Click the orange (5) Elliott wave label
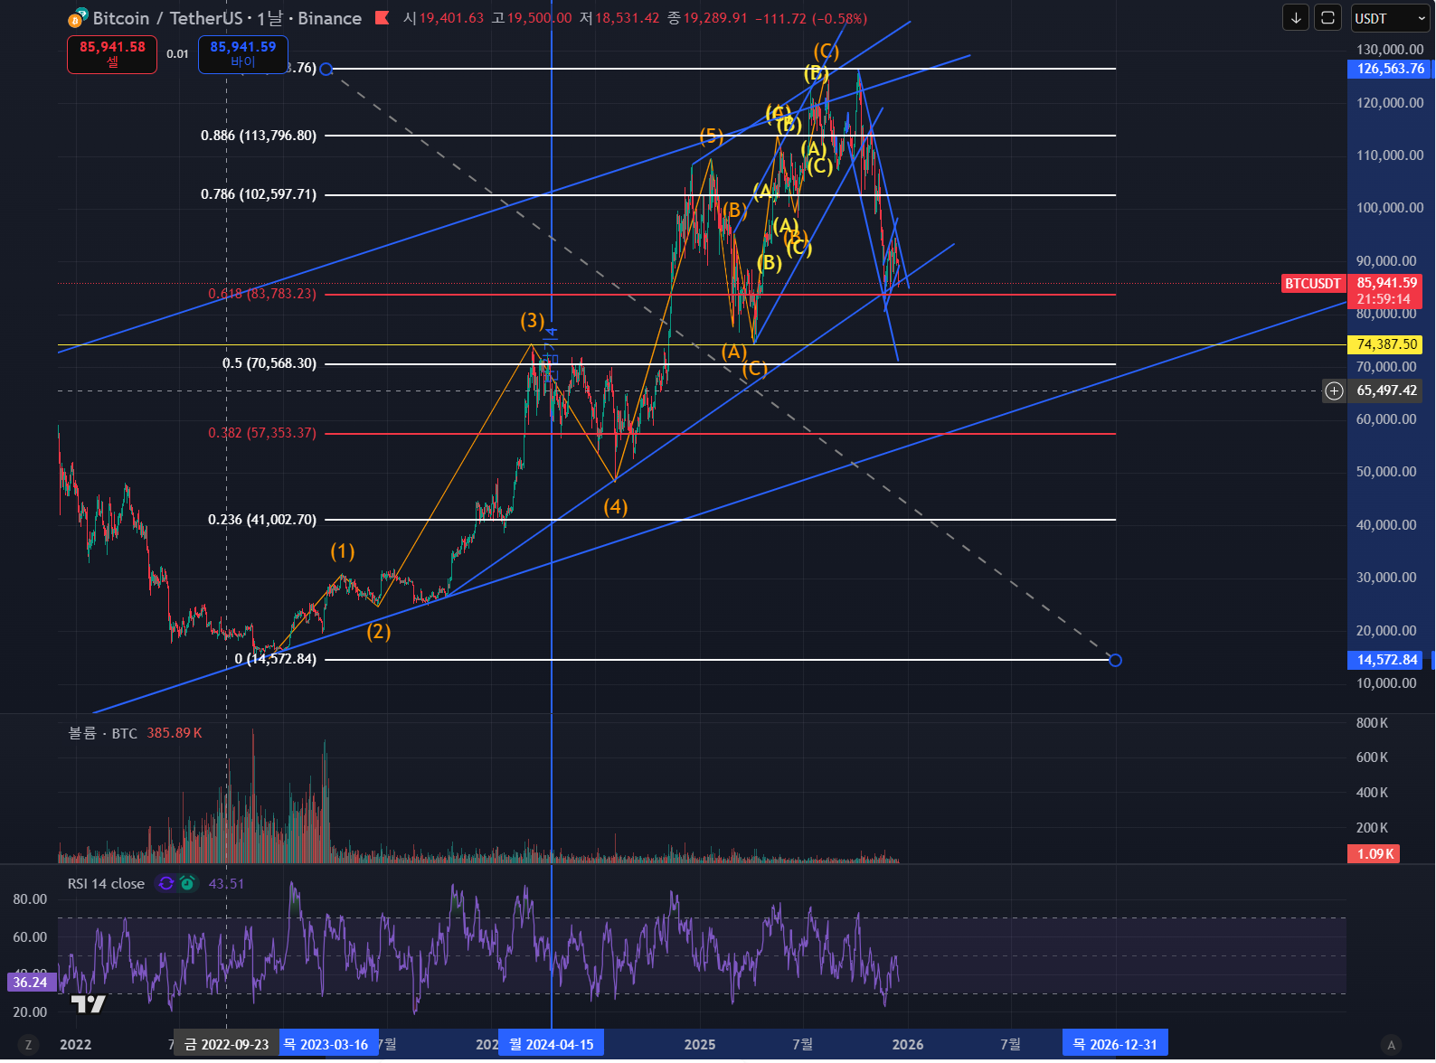The width and height of the screenshot is (1436, 1063). [712, 136]
